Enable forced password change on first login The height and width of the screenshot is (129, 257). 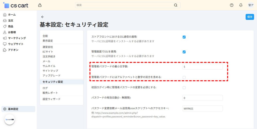184,88
